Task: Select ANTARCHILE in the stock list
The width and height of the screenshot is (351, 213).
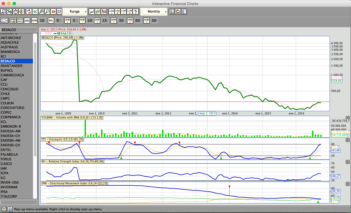Action: tap(17, 38)
